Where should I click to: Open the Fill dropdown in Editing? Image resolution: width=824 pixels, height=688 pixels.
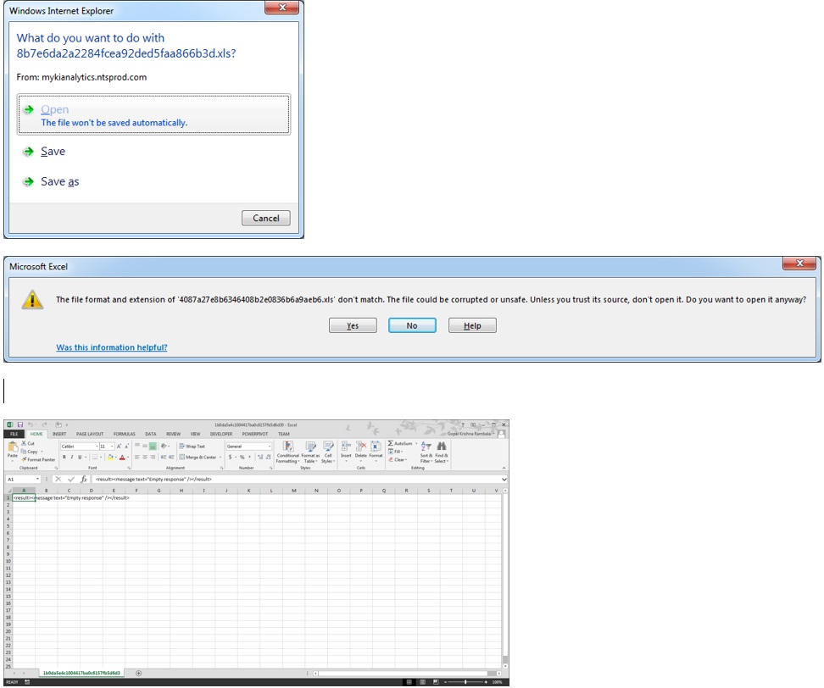(395, 451)
